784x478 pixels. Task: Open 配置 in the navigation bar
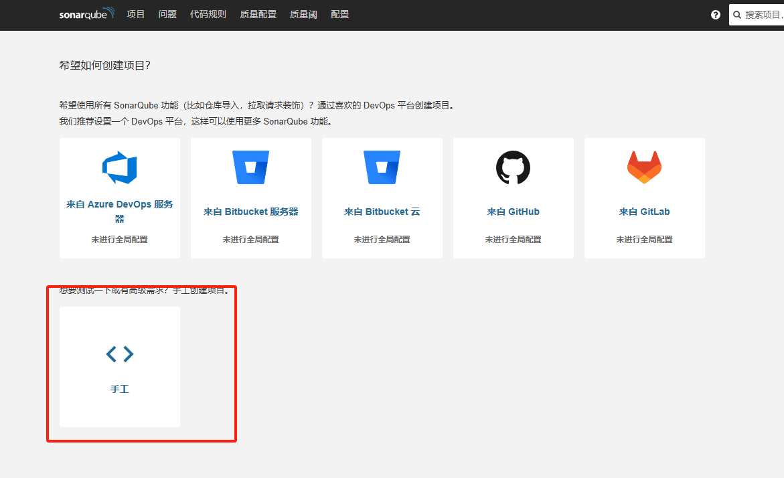pos(340,15)
